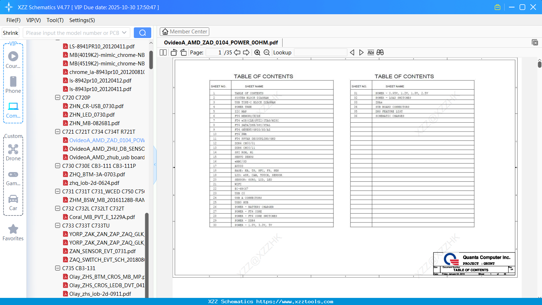Collapse the C720 C720P tree node
This screenshot has height=305, width=542.
coord(58,97)
